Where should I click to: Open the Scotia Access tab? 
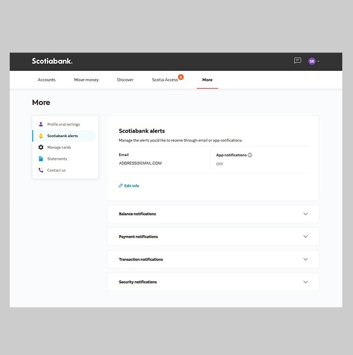point(165,80)
